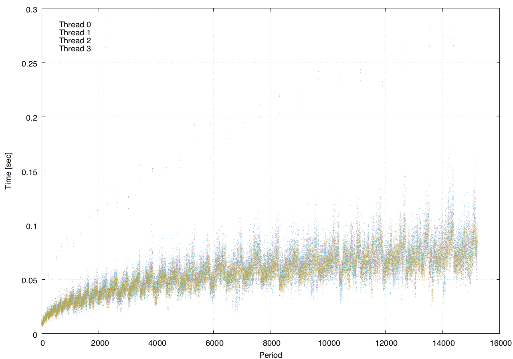Click the 2000 x-axis tick label
The width and height of the screenshot is (513, 359).
(x=99, y=343)
